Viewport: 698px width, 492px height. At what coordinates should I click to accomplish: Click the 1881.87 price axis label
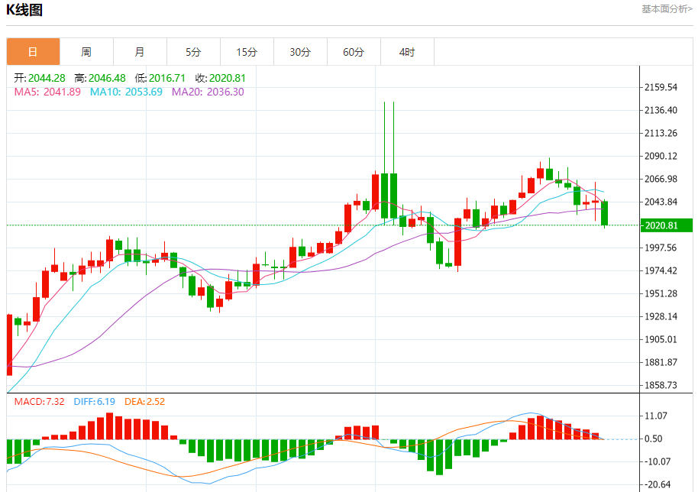click(661, 362)
